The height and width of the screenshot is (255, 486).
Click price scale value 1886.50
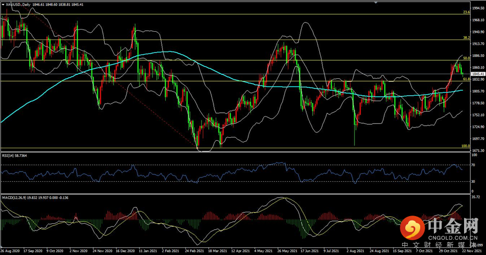coord(478,56)
